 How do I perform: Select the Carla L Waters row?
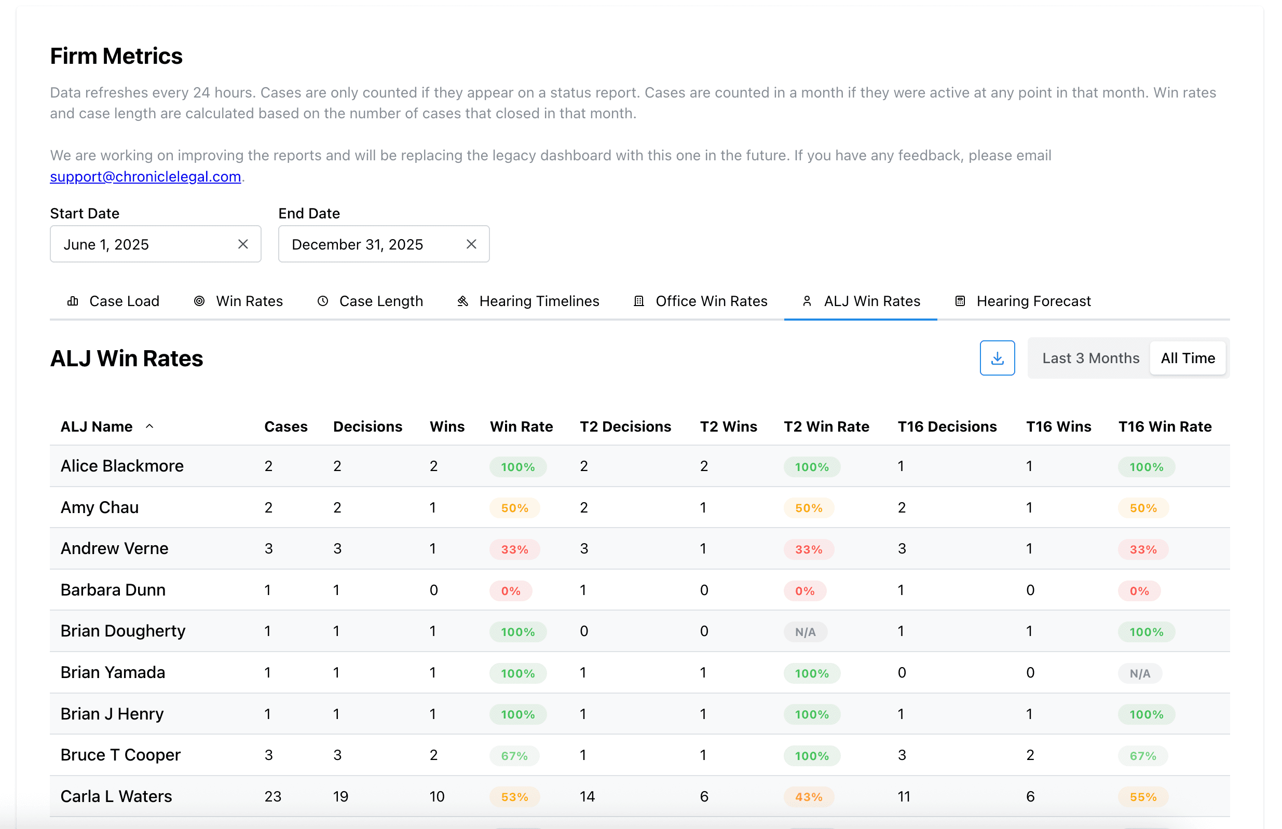[116, 796]
